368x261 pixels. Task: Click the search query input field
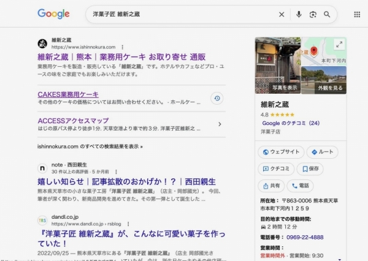(x=183, y=14)
